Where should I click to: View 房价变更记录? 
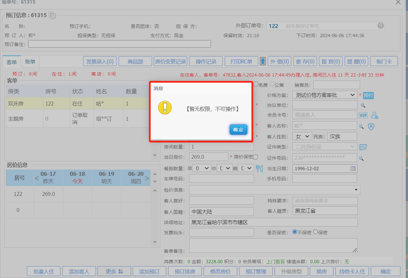coord(170,61)
